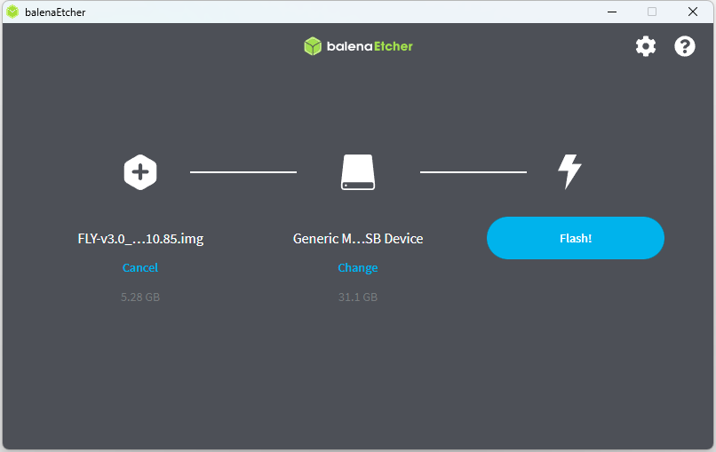Click the 5.28 GB image size label
Image resolution: width=716 pixels, height=452 pixels.
(x=140, y=297)
